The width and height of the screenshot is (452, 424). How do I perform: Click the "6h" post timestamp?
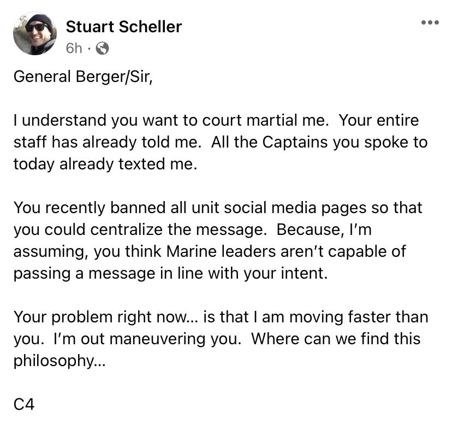[x=74, y=49]
